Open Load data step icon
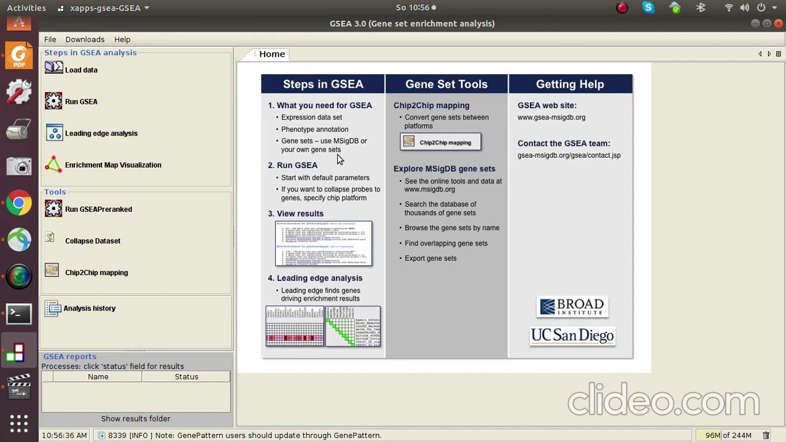The width and height of the screenshot is (786, 442). tap(53, 68)
